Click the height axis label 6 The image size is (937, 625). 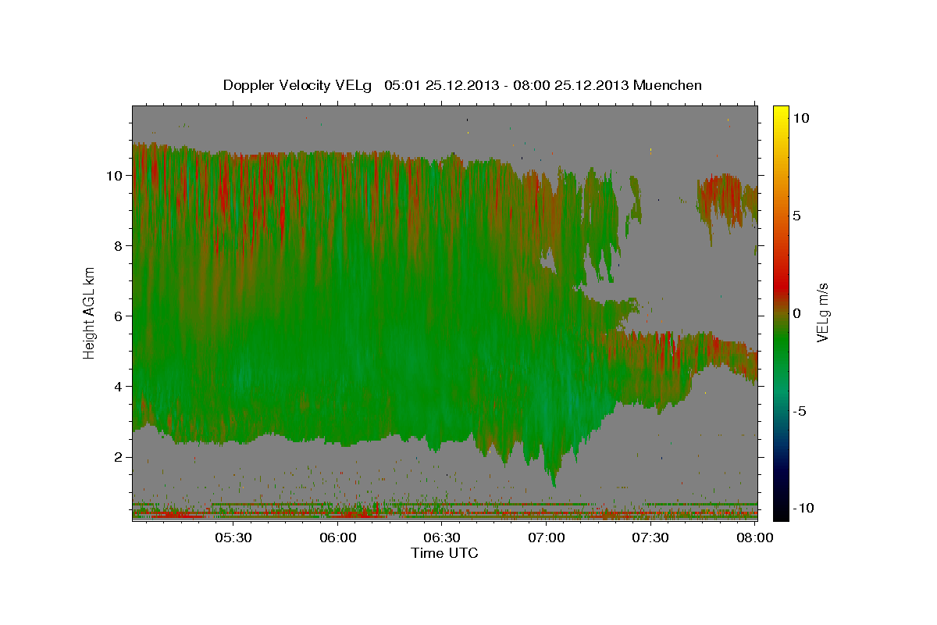pos(119,316)
